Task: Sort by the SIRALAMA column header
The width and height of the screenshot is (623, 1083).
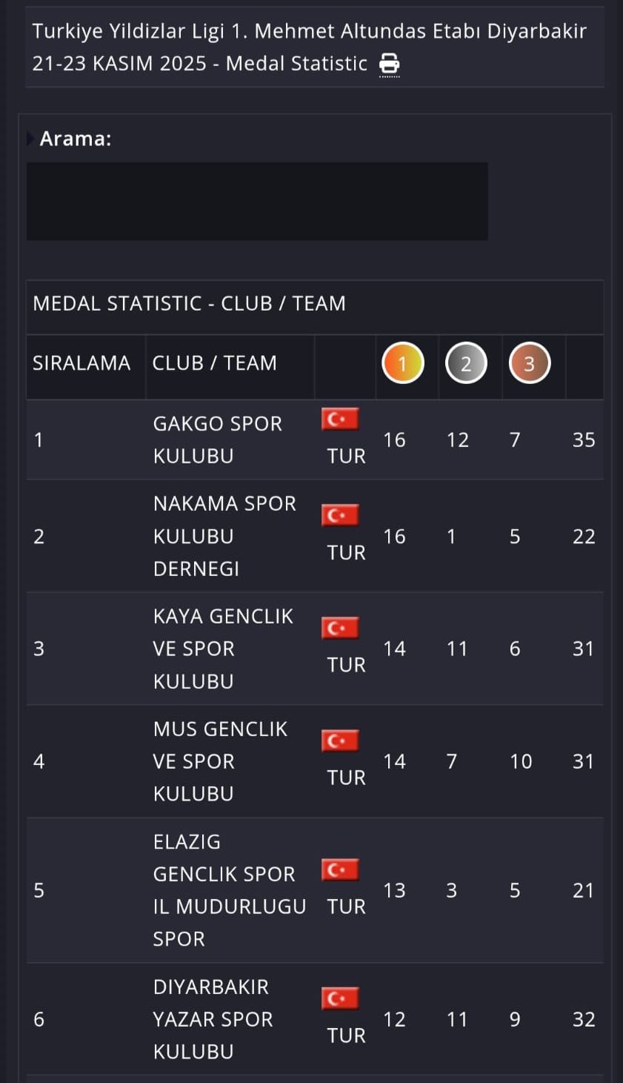Action: [81, 363]
